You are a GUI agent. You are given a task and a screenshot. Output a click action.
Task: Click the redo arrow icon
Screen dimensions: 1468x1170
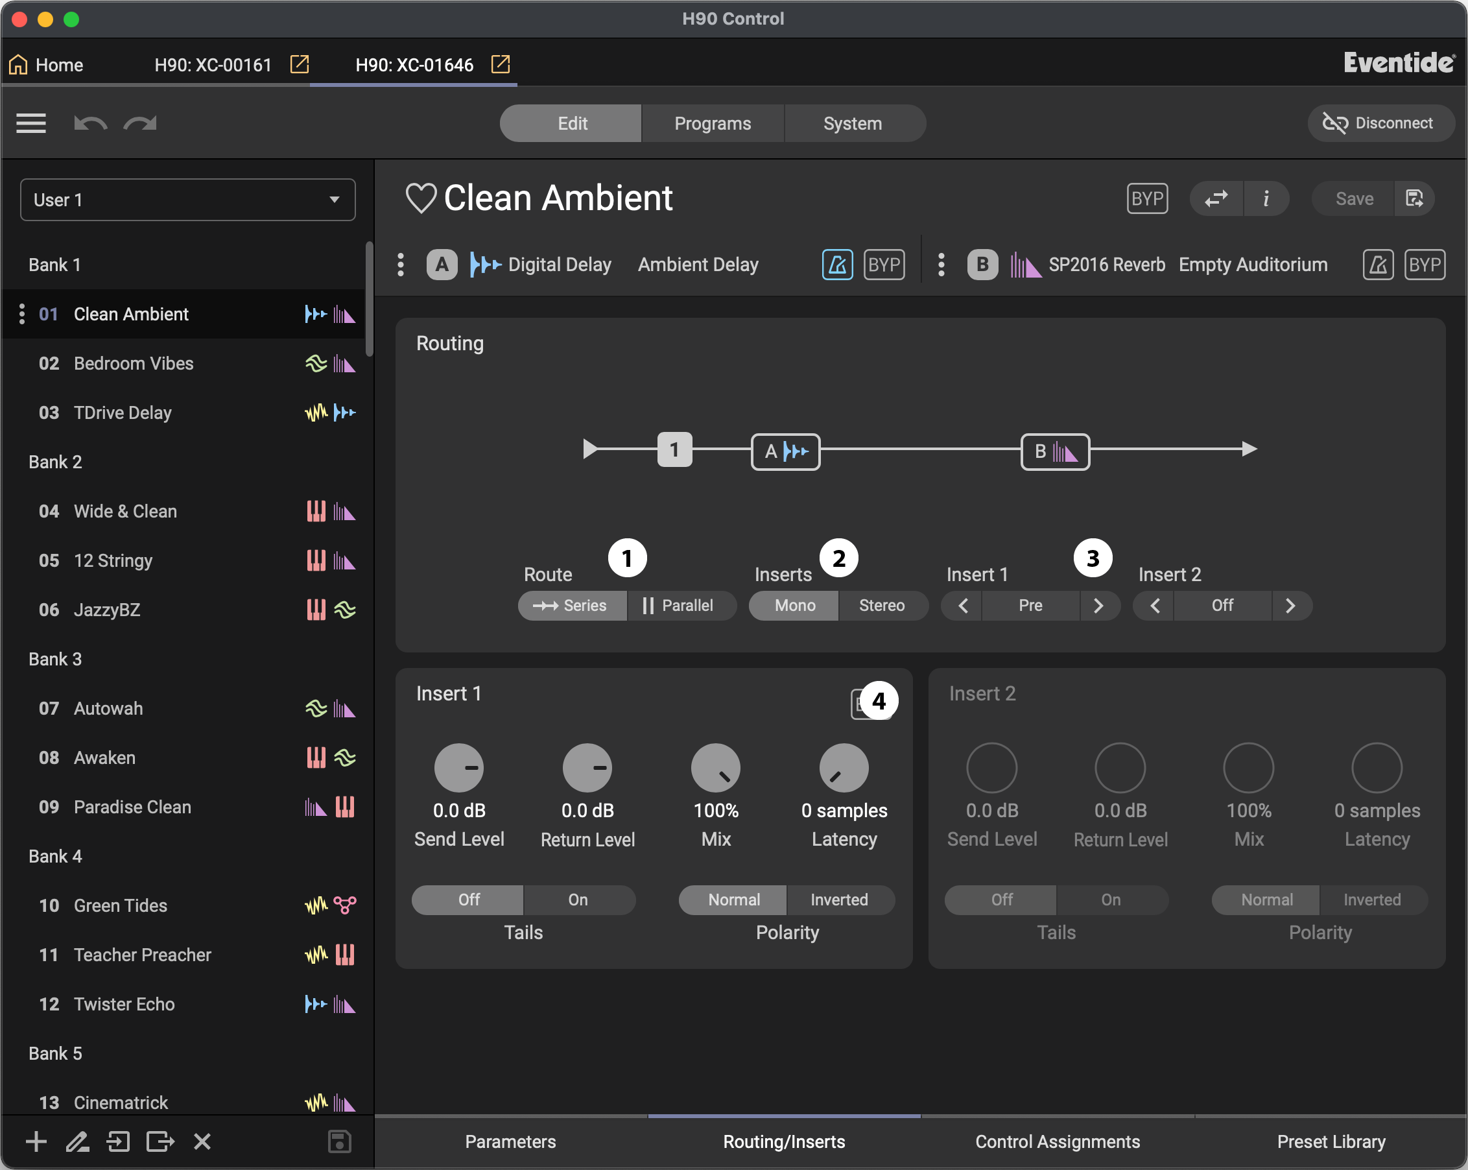139,123
